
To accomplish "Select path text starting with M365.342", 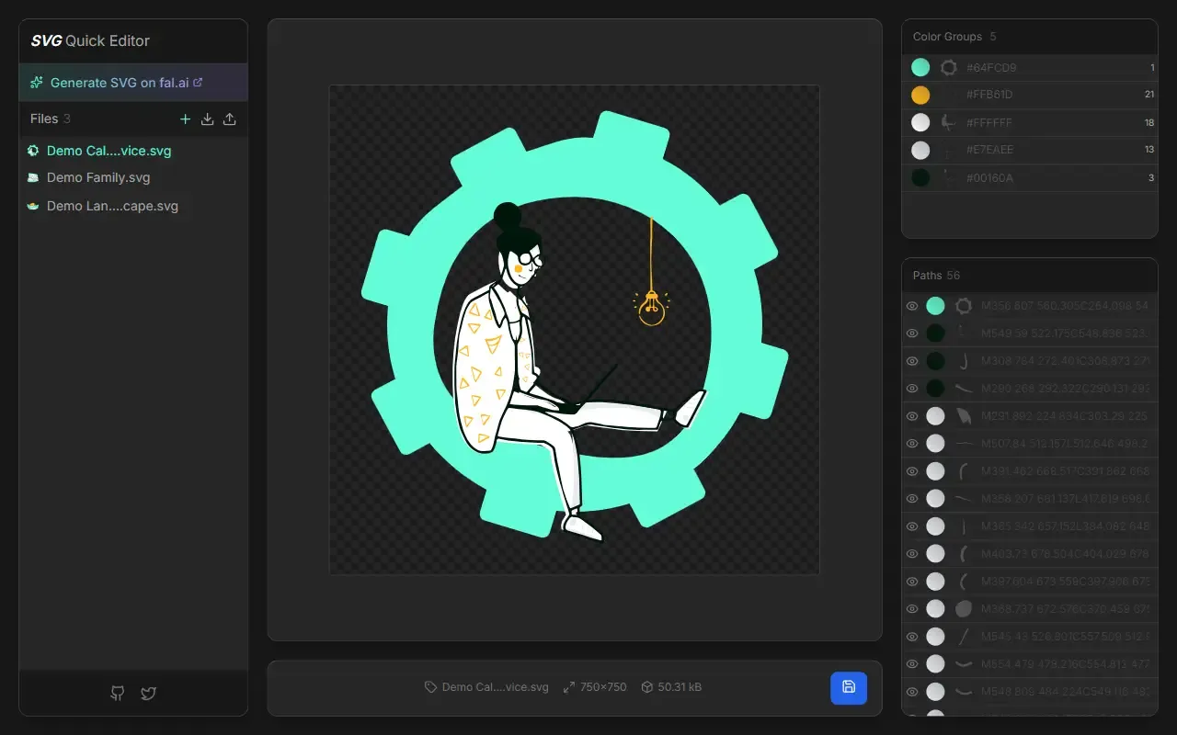I will tap(1065, 526).
